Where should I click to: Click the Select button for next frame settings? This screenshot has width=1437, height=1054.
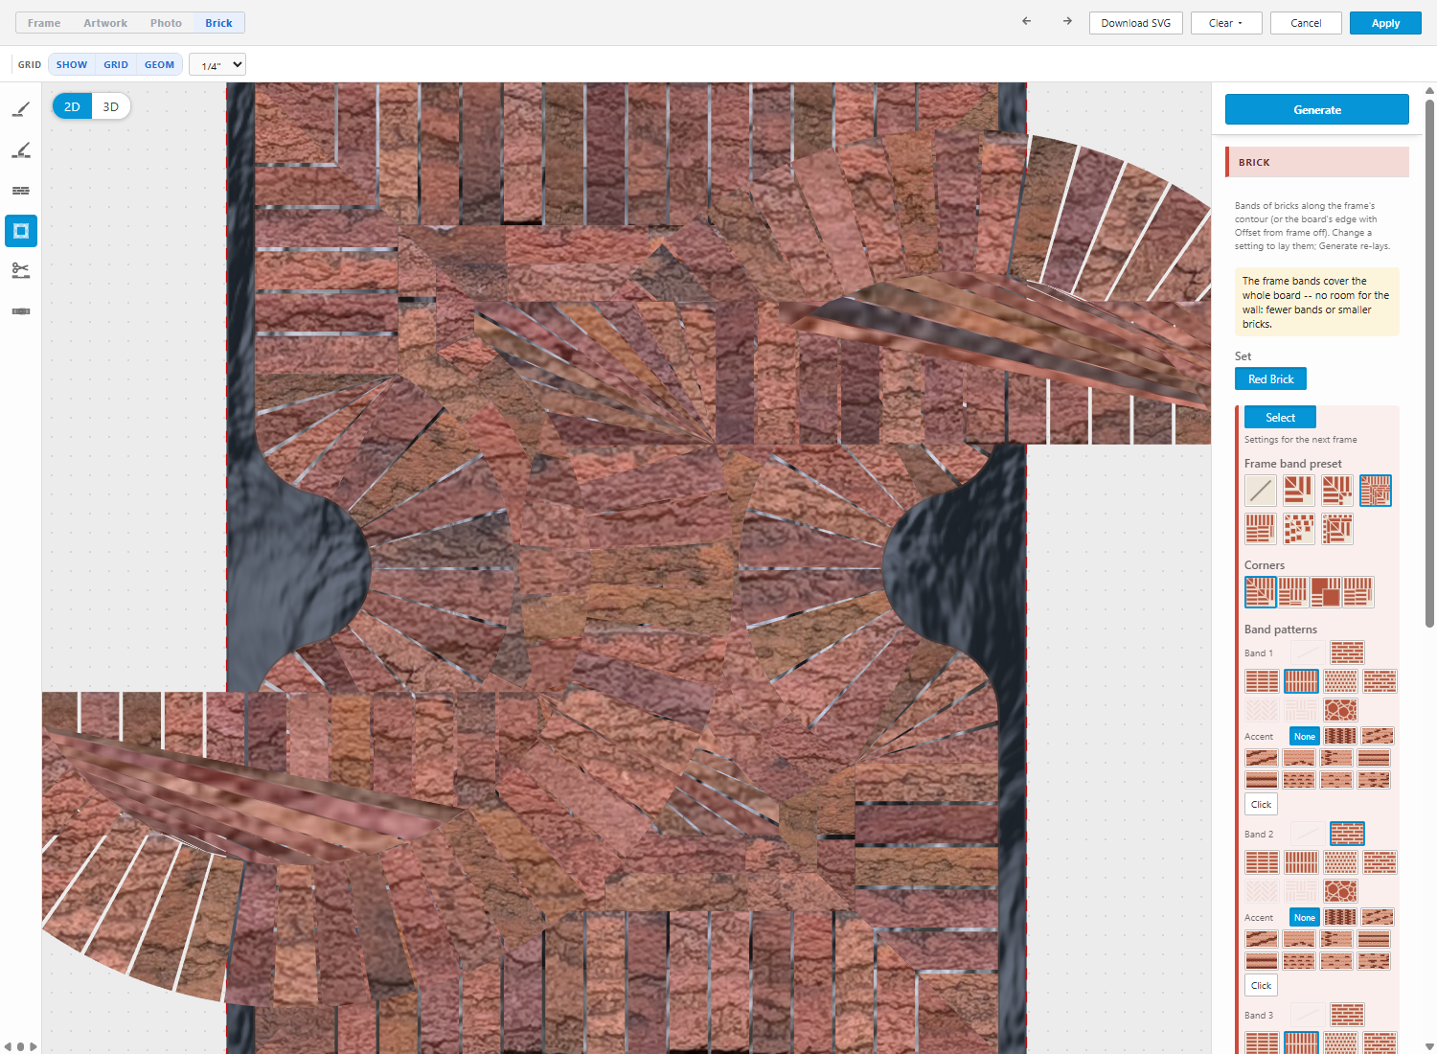click(1280, 417)
